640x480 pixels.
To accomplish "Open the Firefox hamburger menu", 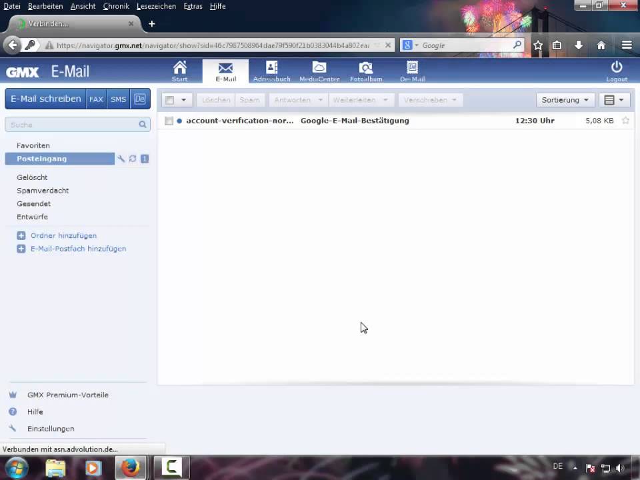I will 627,45.
